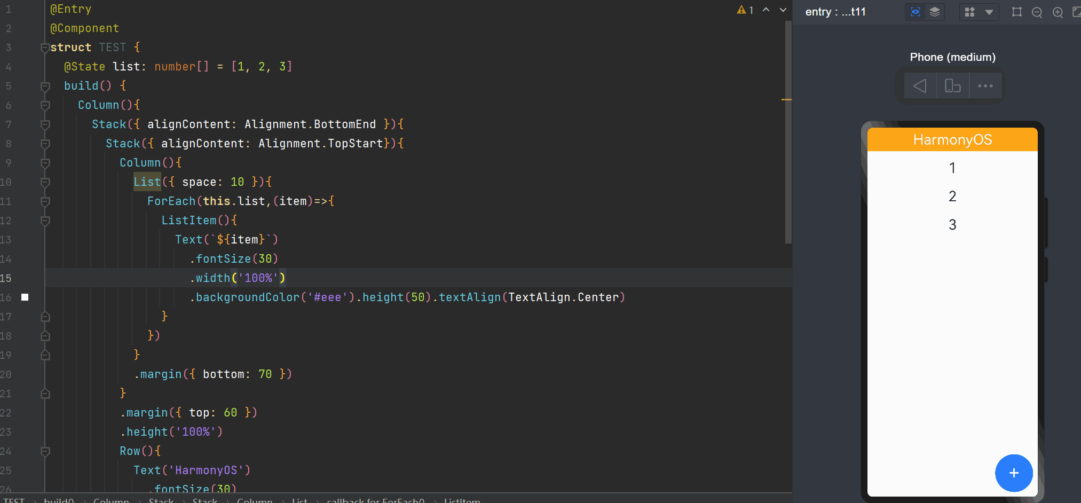Click the fold-end marker on line 19
This screenshot has width=1081, height=503.
[45, 355]
